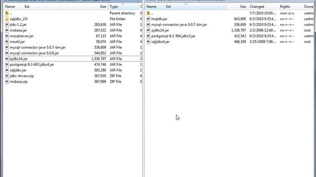Click the postgresql-8.3-603.jdbc4.jar file icon
This screenshot has width=316, height=177.
coord(7,64)
